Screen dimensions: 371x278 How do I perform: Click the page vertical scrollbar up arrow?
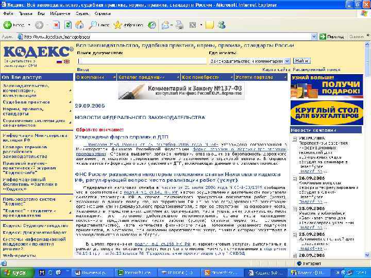pyautogui.click(x=367, y=44)
